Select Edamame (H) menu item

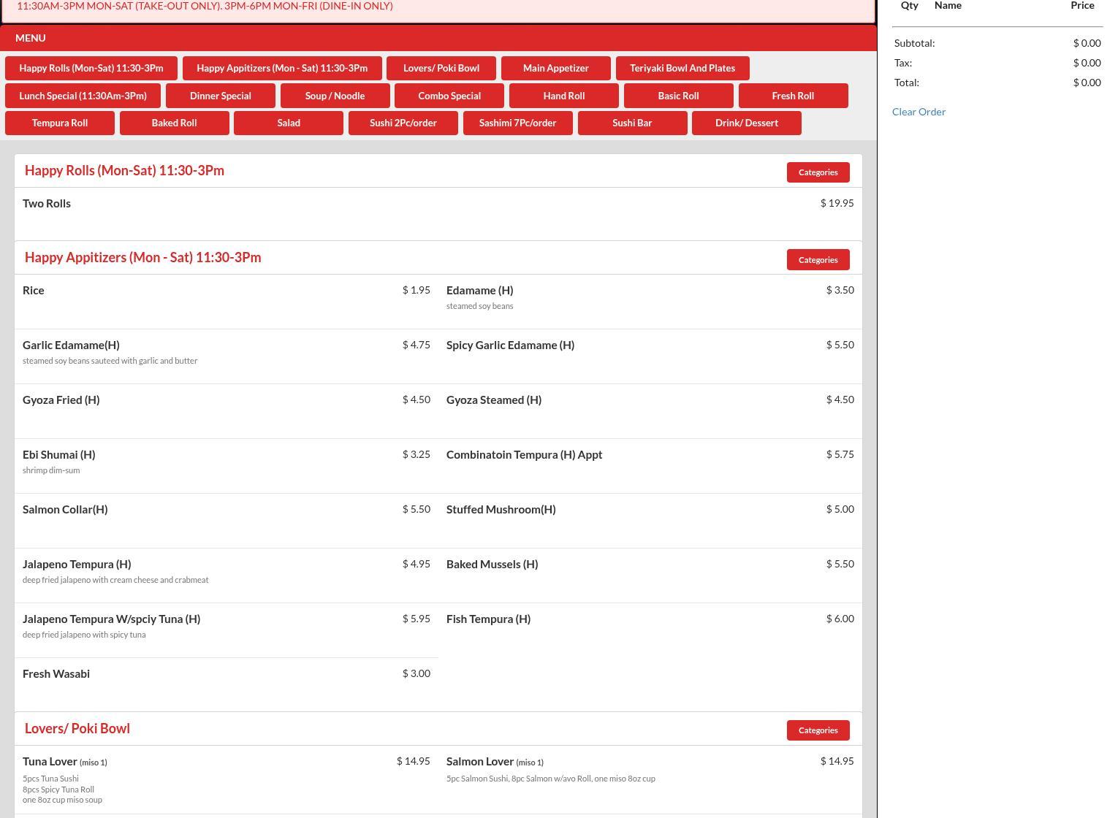[650, 302]
